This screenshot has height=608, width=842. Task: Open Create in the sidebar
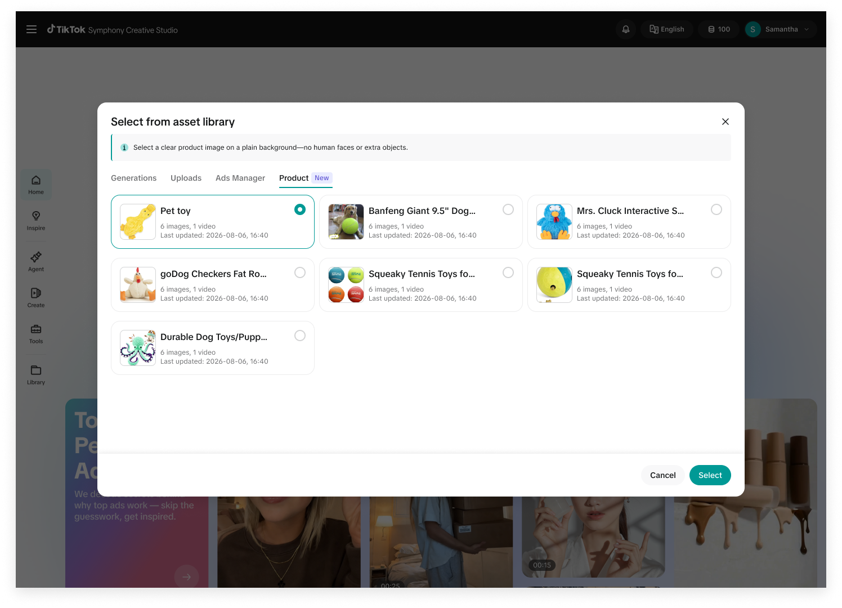tap(36, 298)
